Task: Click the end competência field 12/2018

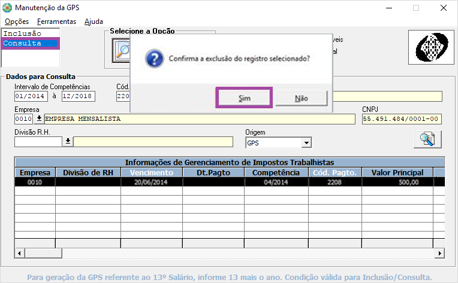Action: click(79, 96)
